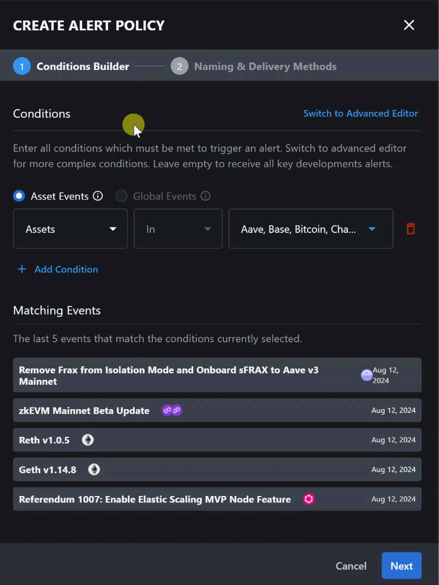This screenshot has width=439, height=585.
Task: Click the info icon next to Global Events
Action: 205,196
